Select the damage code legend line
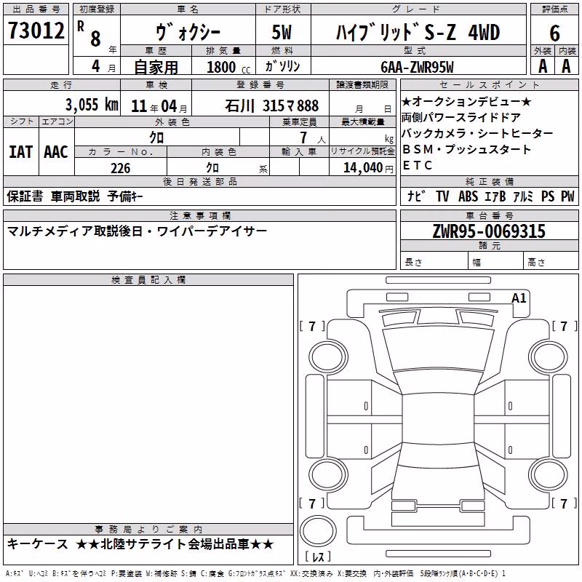 pos(256,573)
